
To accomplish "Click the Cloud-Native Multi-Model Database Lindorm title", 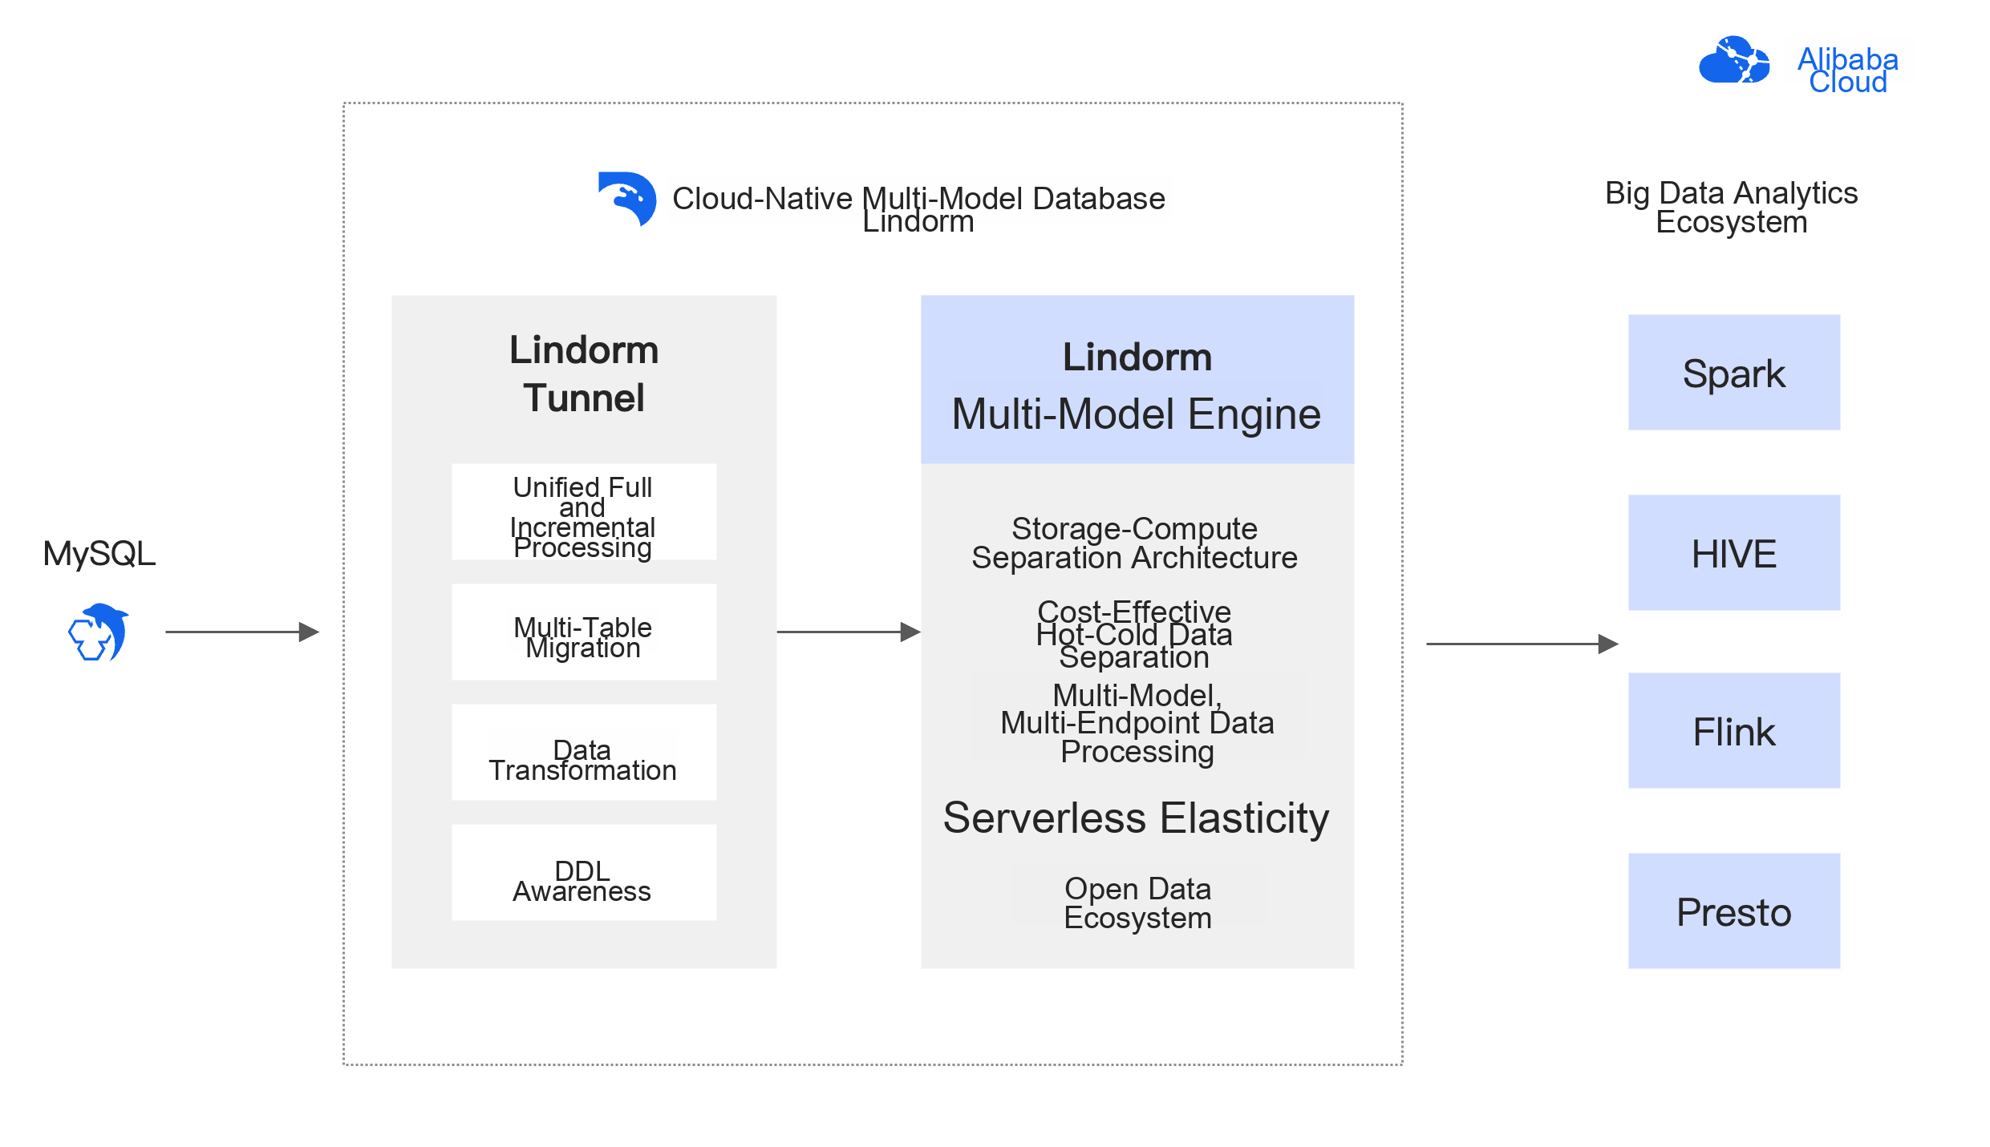I will [x=918, y=208].
